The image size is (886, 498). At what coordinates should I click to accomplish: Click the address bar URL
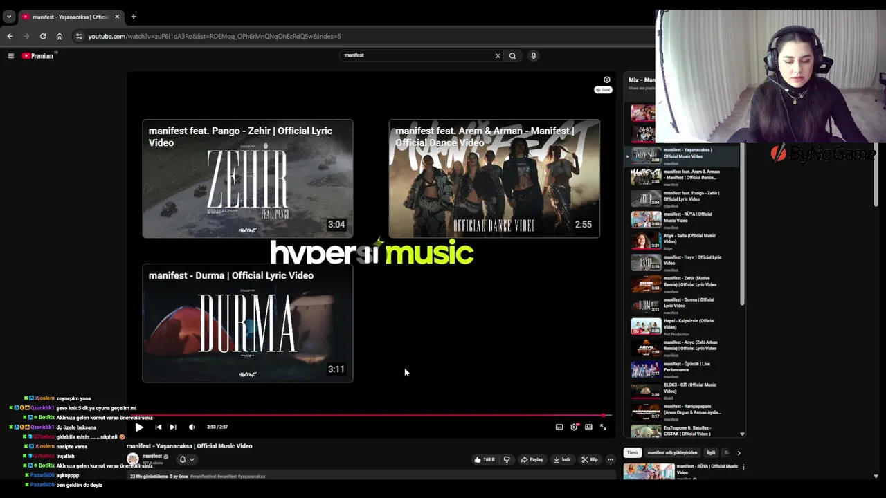tap(215, 36)
